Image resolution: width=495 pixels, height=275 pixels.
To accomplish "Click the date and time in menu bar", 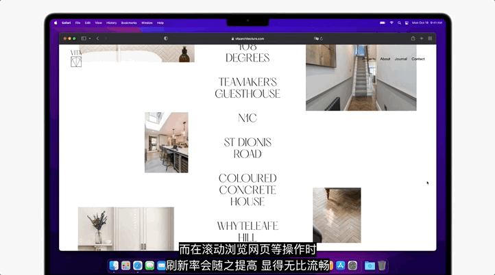I will [427, 23].
